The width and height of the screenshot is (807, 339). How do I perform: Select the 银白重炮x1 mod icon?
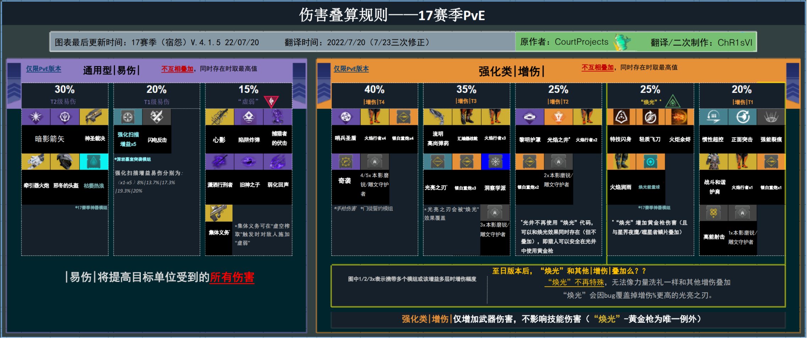coord(771,162)
